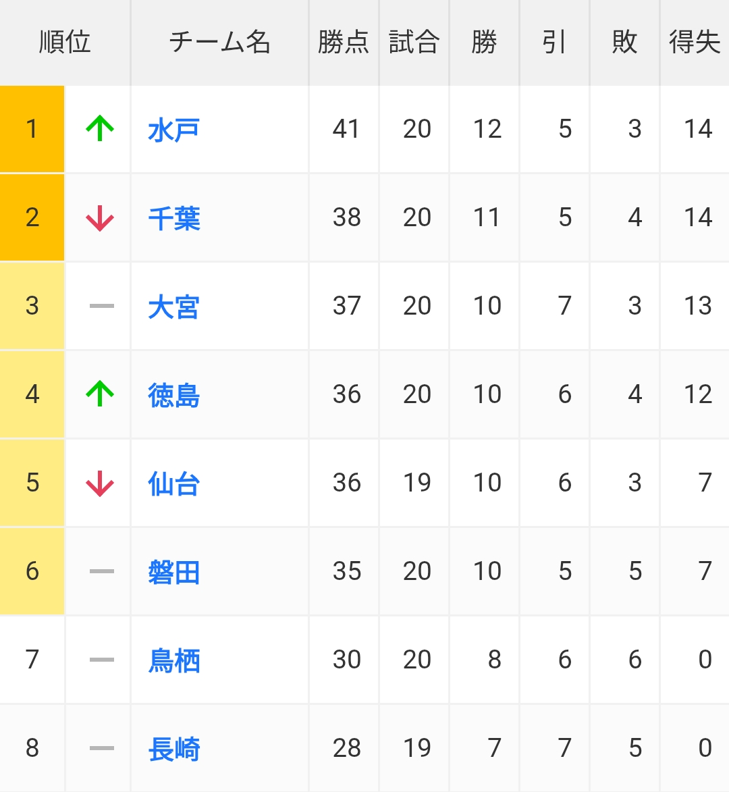Open the 長崎 team link
Screen dimensions: 729x792
(173, 749)
